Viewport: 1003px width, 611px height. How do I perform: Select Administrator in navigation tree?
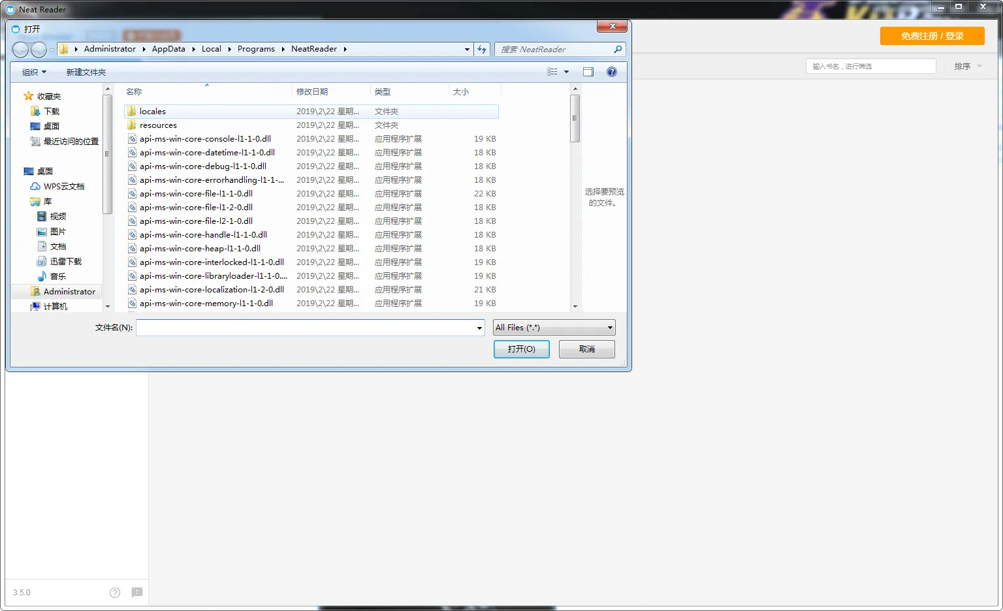tap(69, 292)
